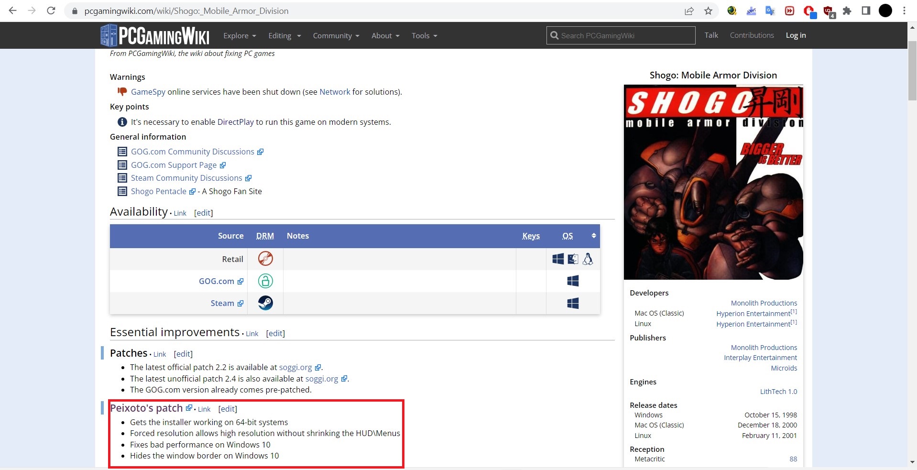Sort the table by Keys column
This screenshot has width=917, height=470.
click(x=531, y=236)
